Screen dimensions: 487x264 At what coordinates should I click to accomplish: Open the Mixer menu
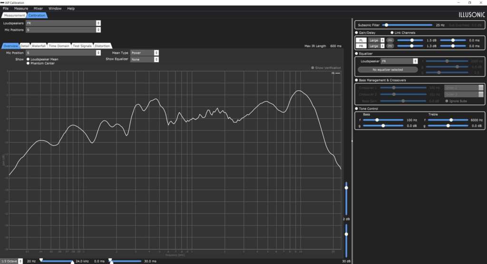(38, 9)
